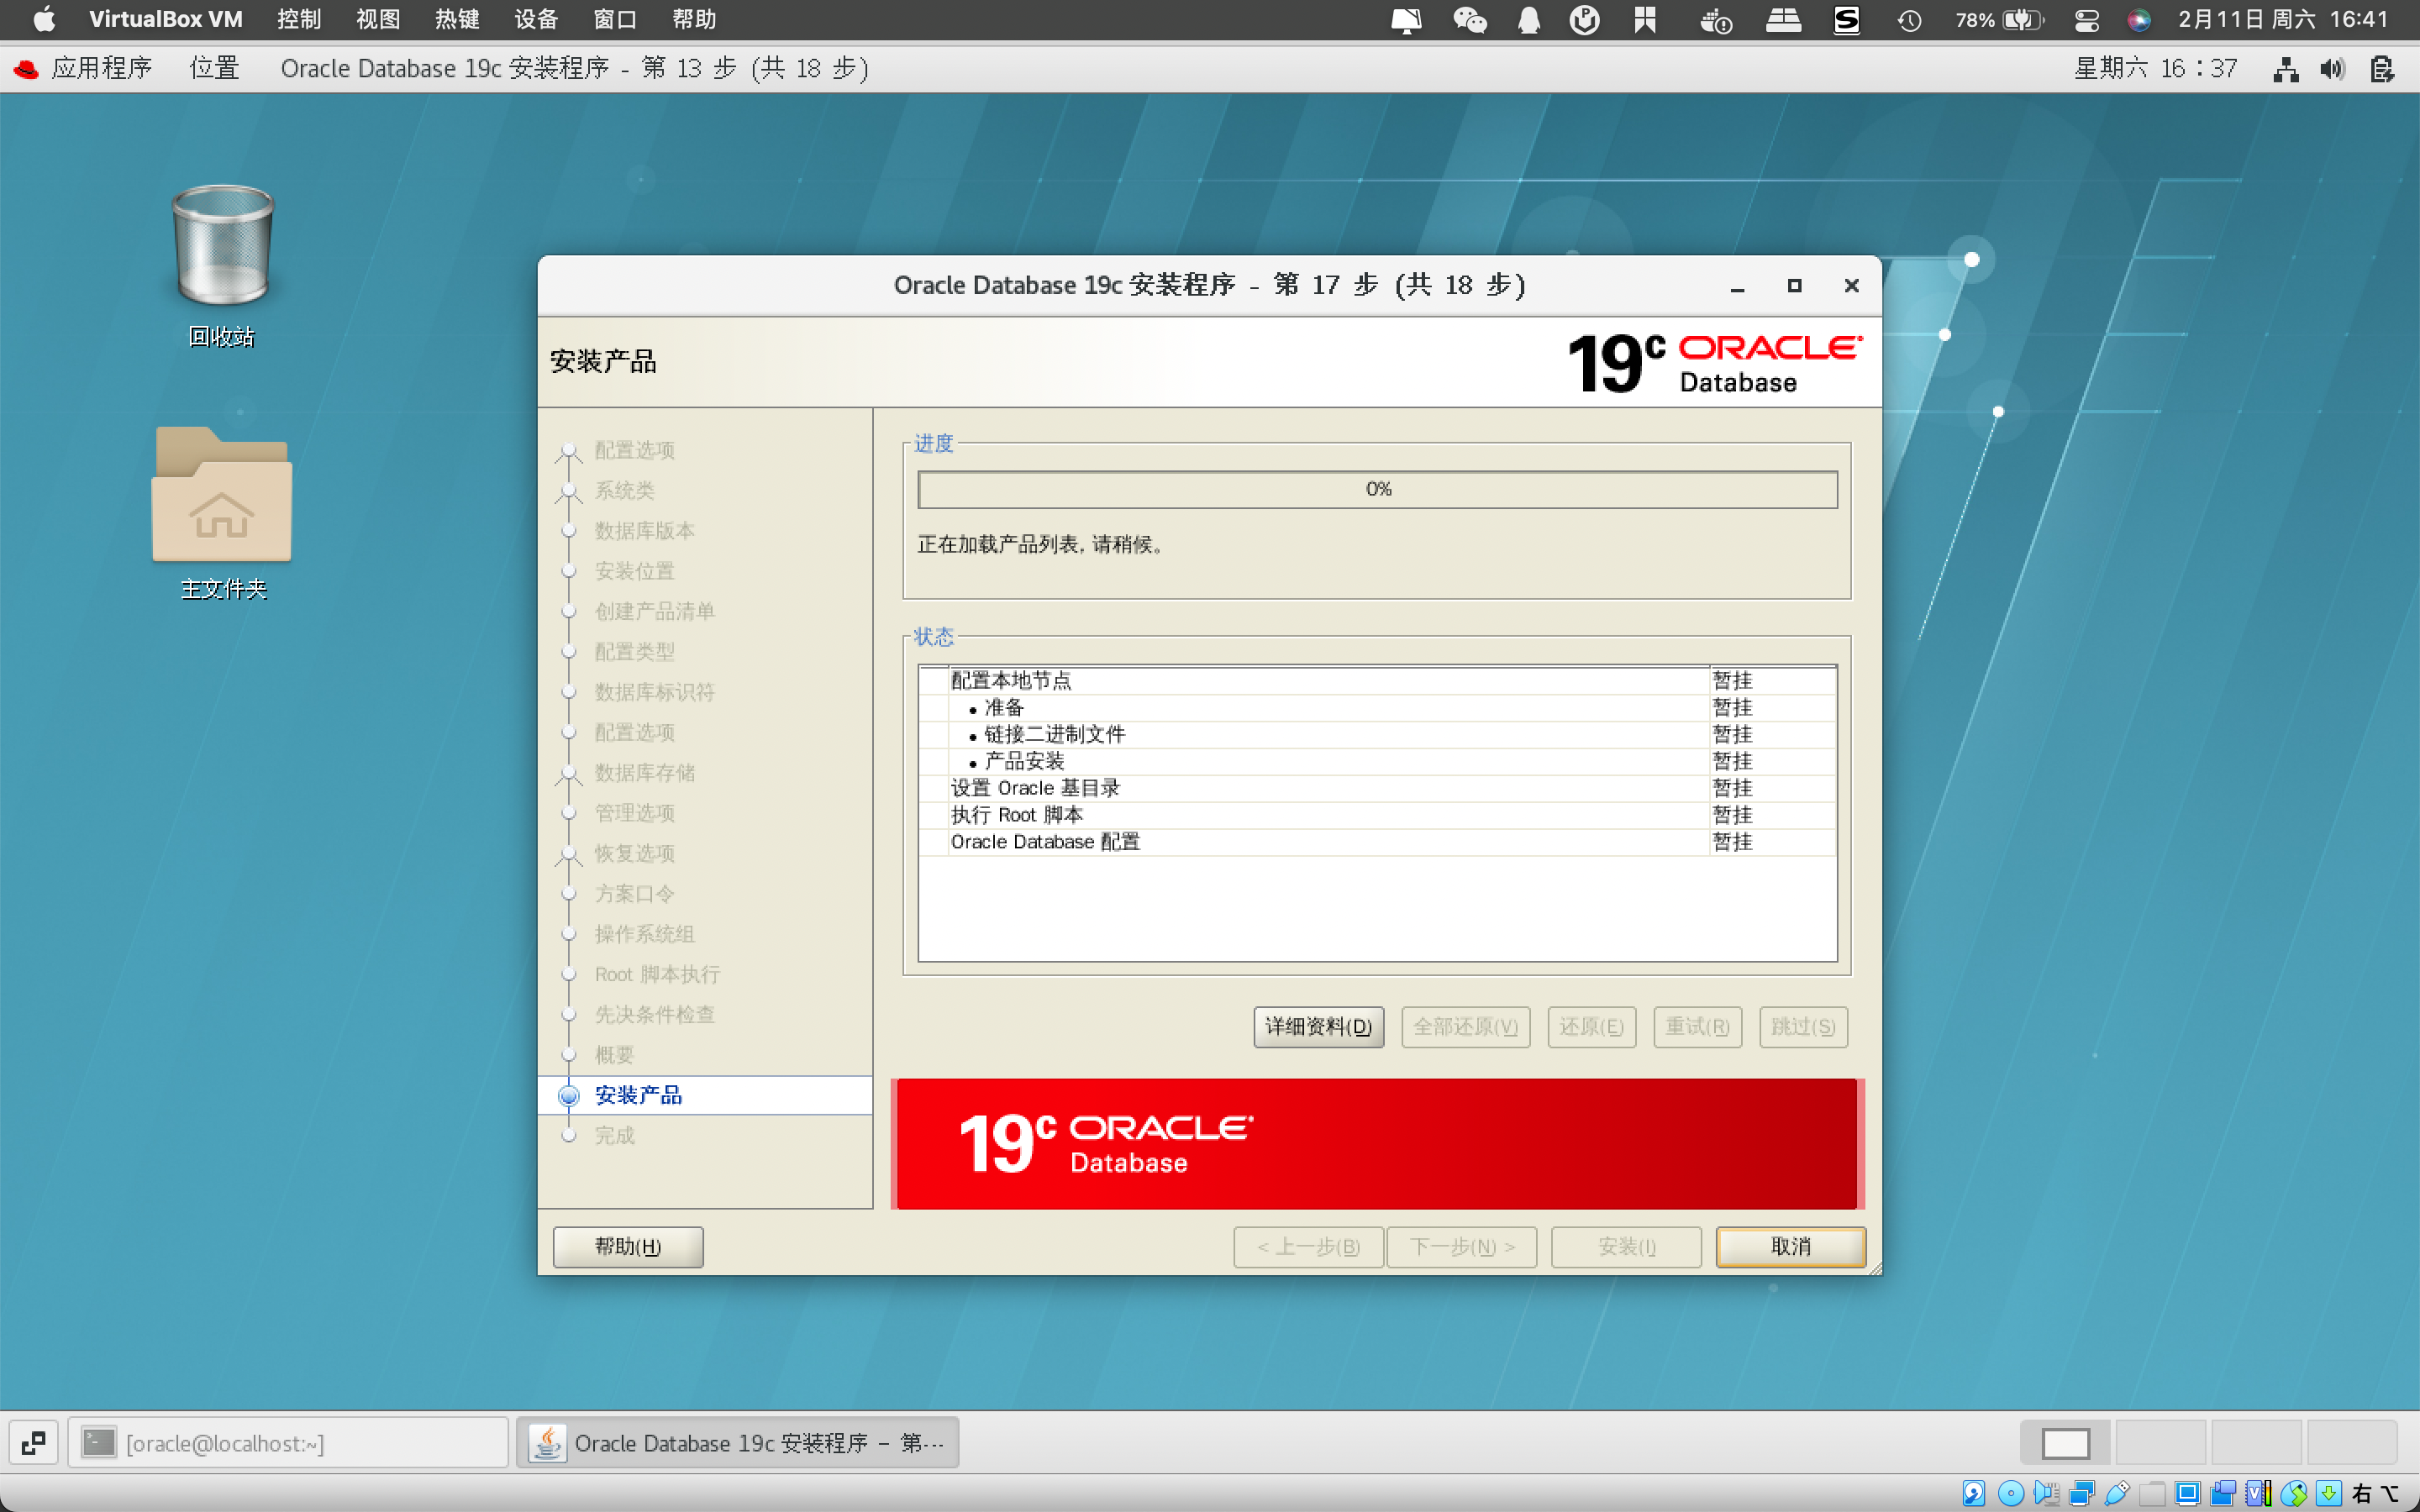Open macOS Control Center icon
This screenshot has width=2420, height=1512.
[x=2087, y=20]
